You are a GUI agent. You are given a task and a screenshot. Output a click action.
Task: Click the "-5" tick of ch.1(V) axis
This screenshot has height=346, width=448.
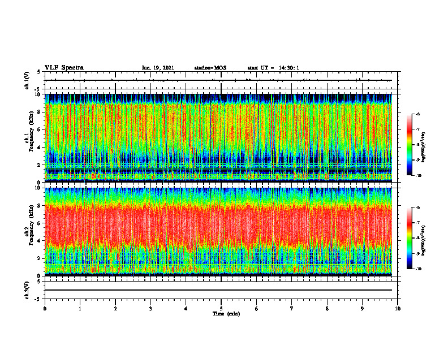[x=38, y=90]
